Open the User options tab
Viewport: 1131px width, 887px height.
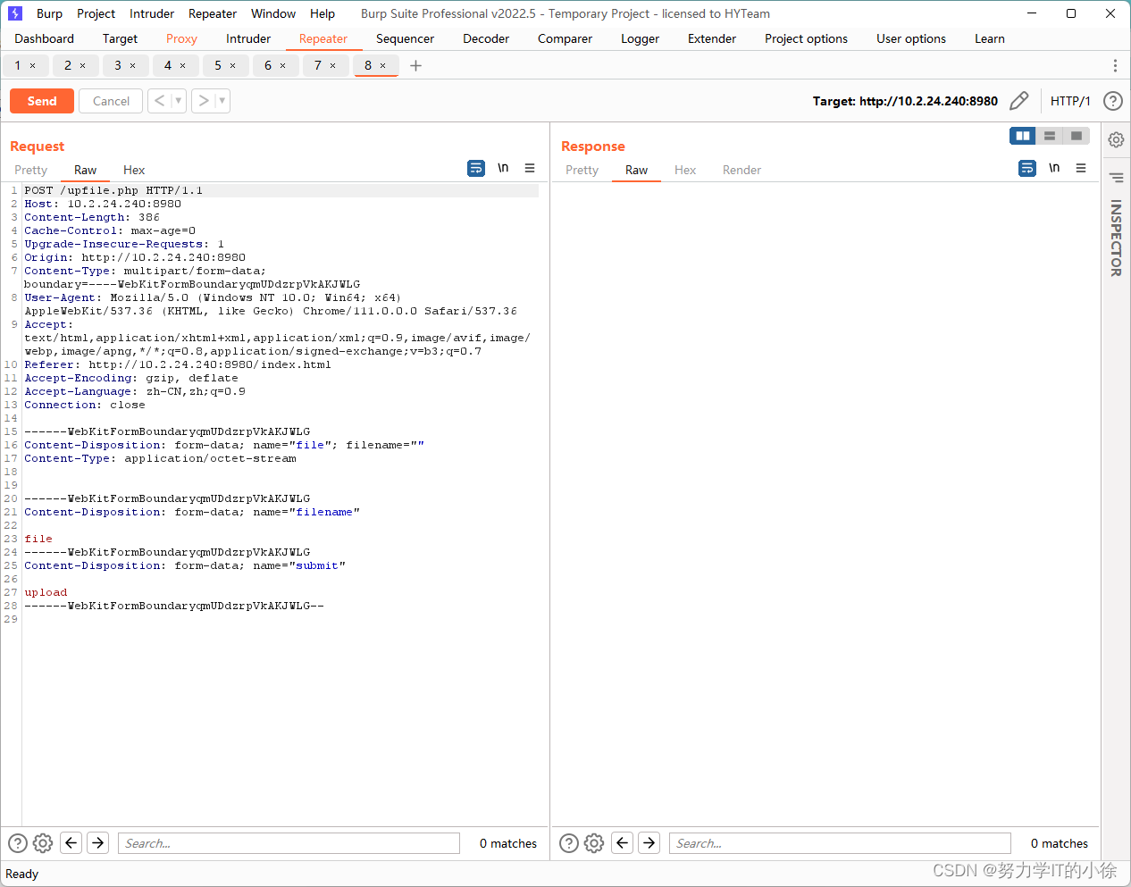coord(911,38)
